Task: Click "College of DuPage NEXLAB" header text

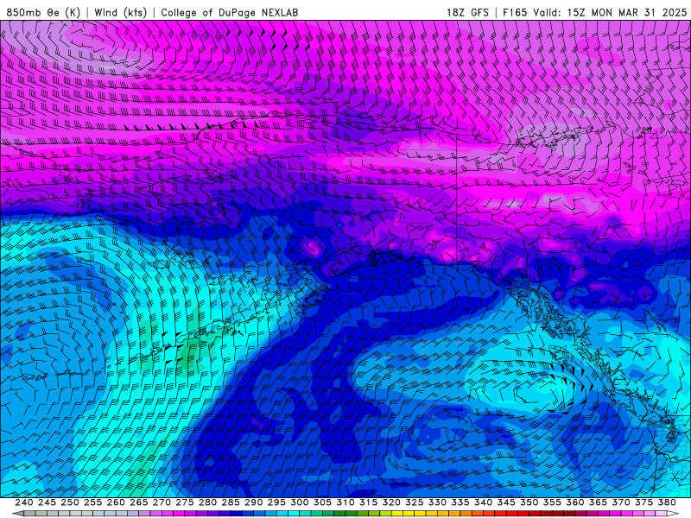Action: (230, 12)
